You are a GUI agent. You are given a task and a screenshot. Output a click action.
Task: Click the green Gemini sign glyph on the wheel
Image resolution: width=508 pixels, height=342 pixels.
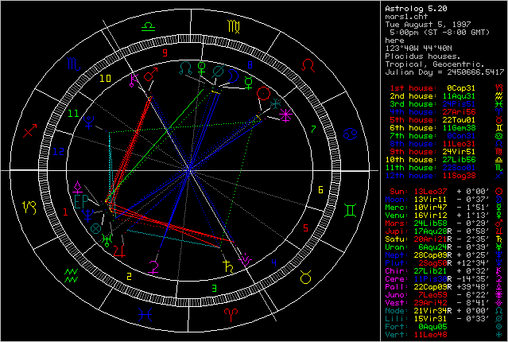click(x=351, y=210)
